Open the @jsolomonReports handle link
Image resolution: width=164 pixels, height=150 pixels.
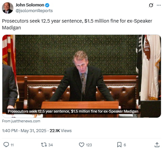click(34, 11)
